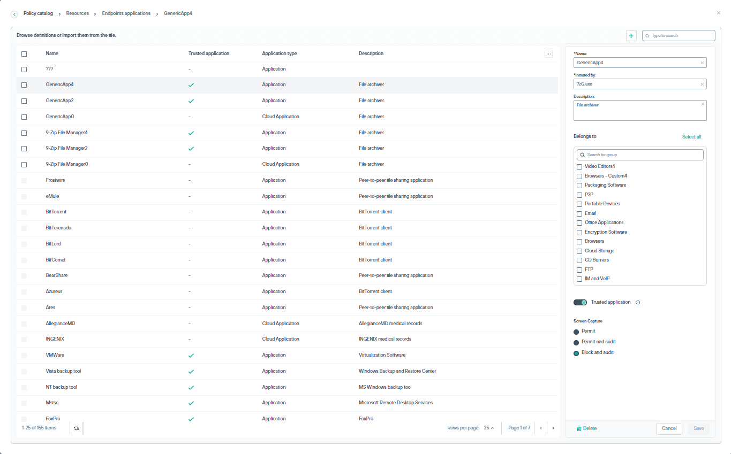Select the Permit and audit radio option
The image size is (731, 454).
576,342
